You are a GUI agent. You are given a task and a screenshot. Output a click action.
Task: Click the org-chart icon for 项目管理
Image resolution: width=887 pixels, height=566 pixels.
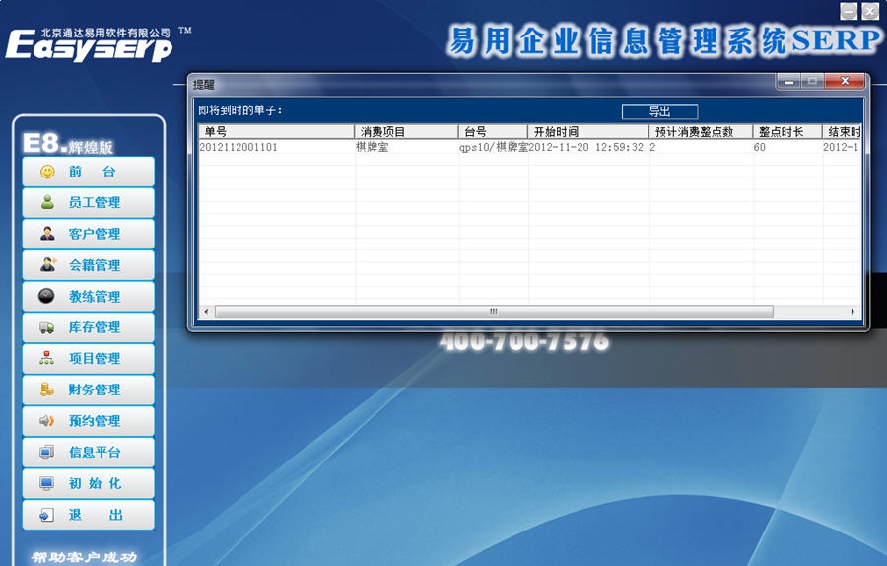tap(47, 358)
